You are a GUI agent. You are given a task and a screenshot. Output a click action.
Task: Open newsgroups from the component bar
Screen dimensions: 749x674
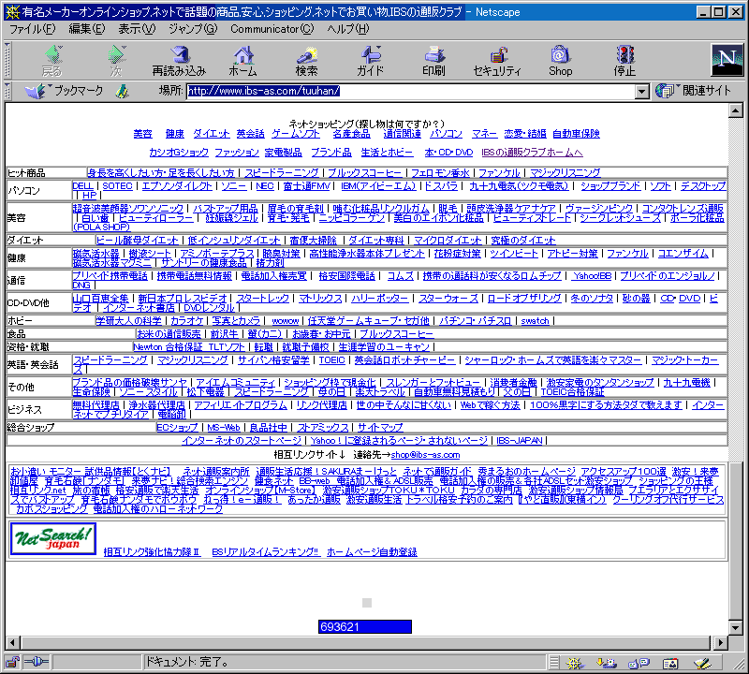point(639,663)
